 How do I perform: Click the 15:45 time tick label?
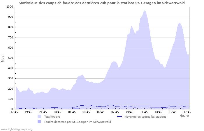173,112
